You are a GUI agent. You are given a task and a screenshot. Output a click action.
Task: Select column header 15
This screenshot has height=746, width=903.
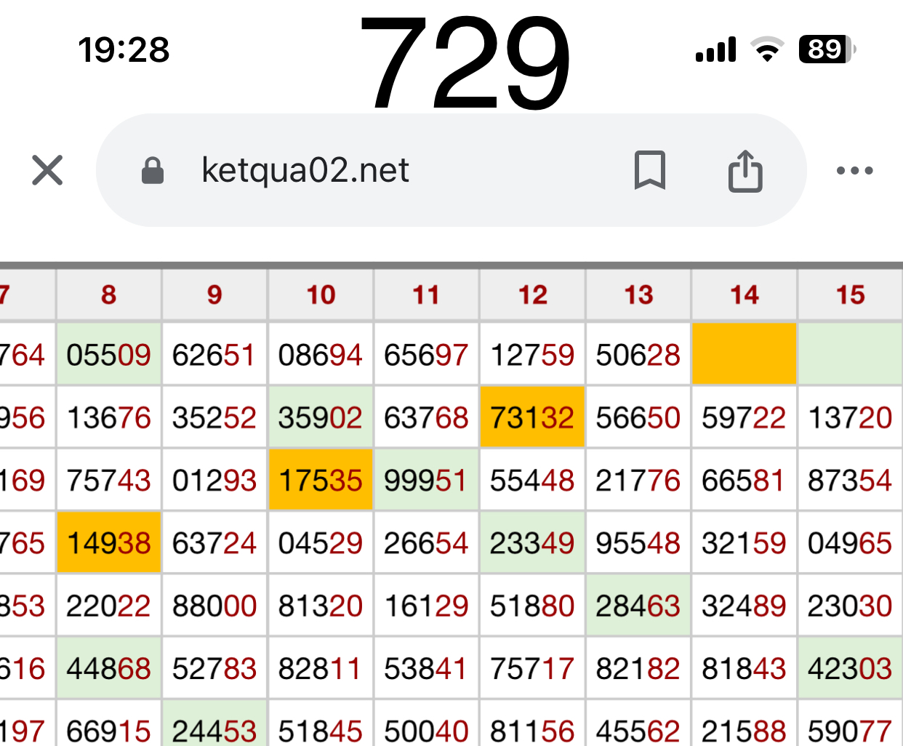pyautogui.click(x=850, y=295)
